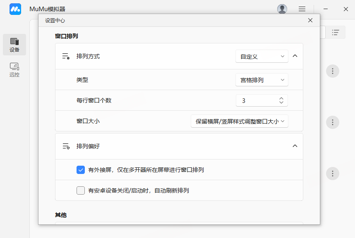
Task: Click the MuMu emulator logo icon
Action: click(15, 9)
